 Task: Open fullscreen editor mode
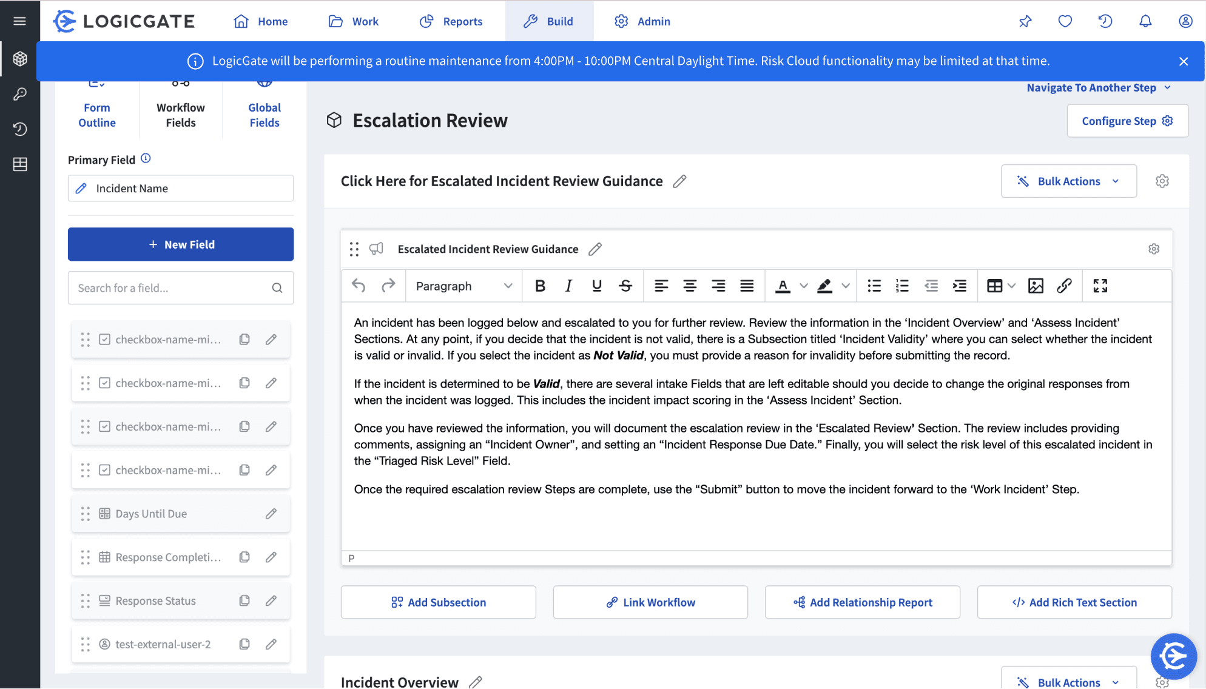pos(1100,286)
